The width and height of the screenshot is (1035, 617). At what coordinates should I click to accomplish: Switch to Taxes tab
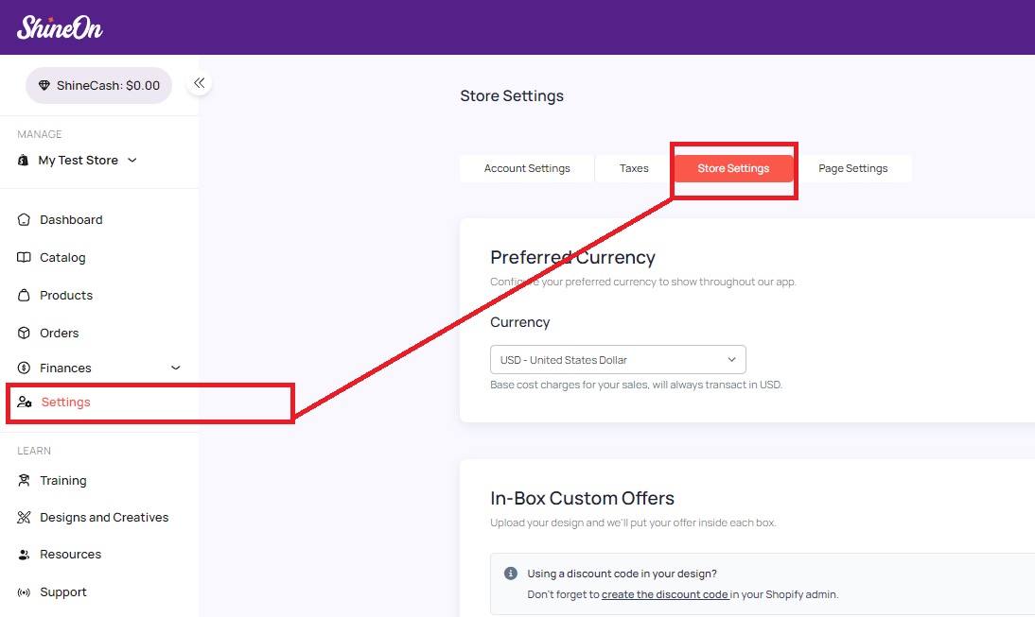pyautogui.click(x=634, y=168)
